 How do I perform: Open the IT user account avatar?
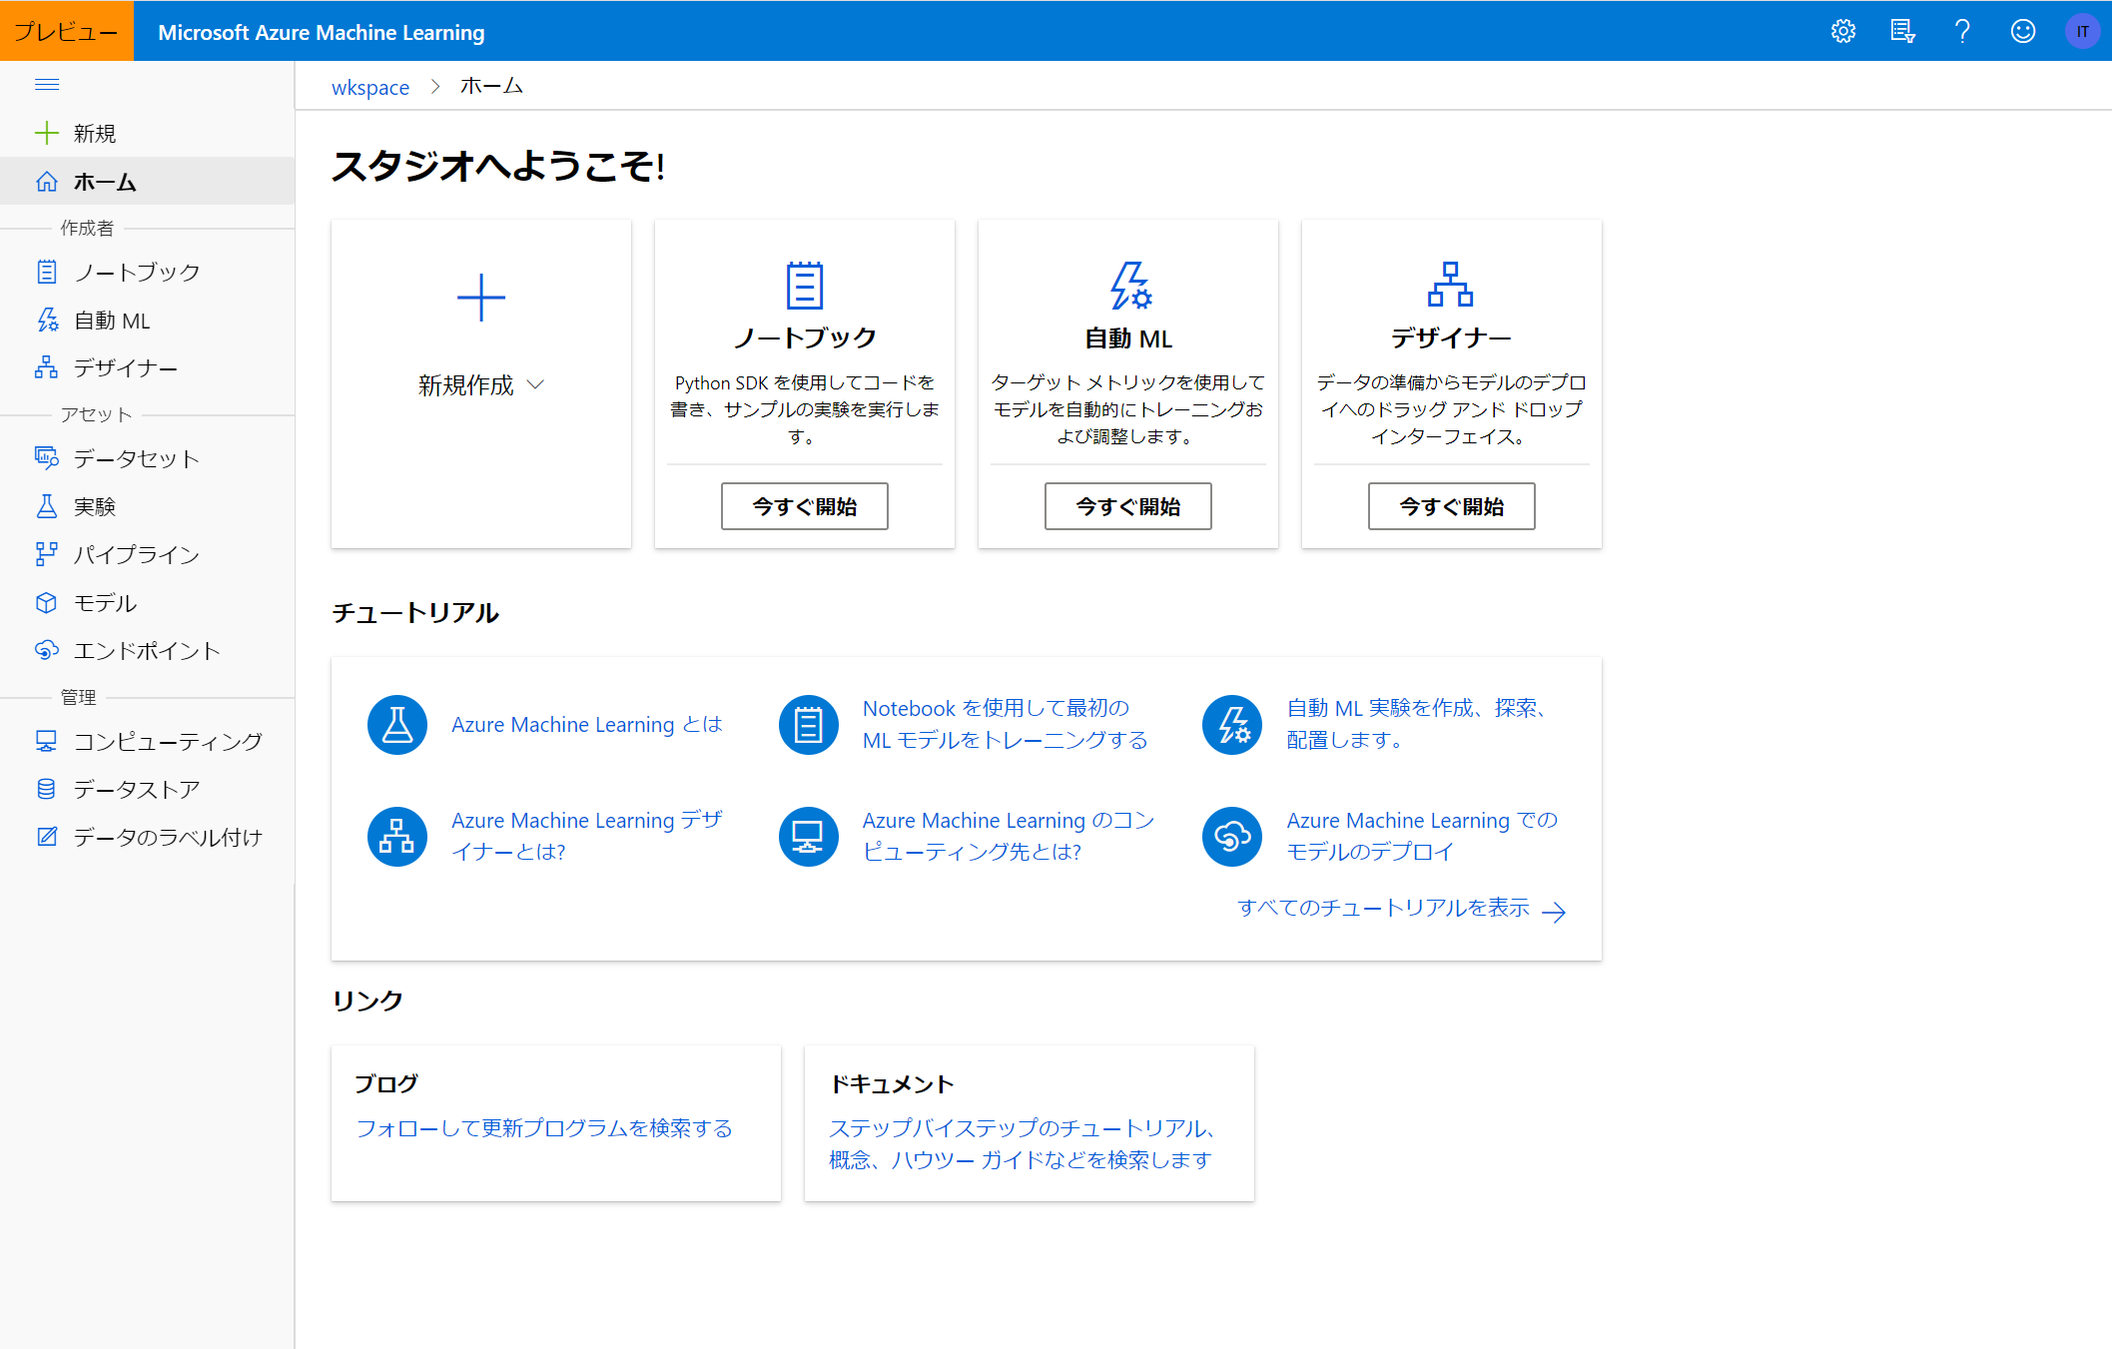(x=2082, y=31)
